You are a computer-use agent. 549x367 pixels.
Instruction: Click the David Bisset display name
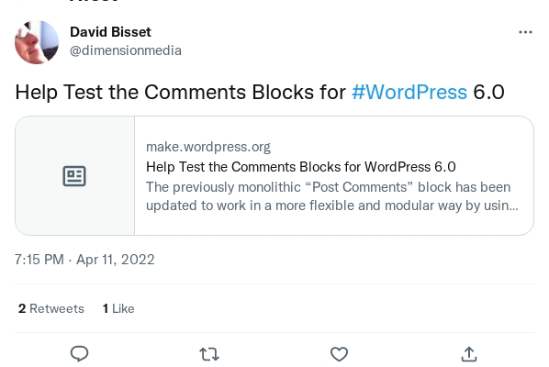(x=110, y=32)
